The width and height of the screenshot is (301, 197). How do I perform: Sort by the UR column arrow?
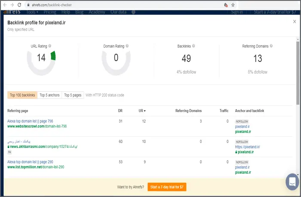(145, 111)
